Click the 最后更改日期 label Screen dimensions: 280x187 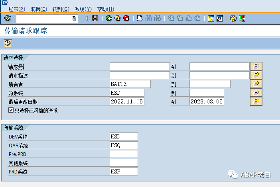coord(23,102)
